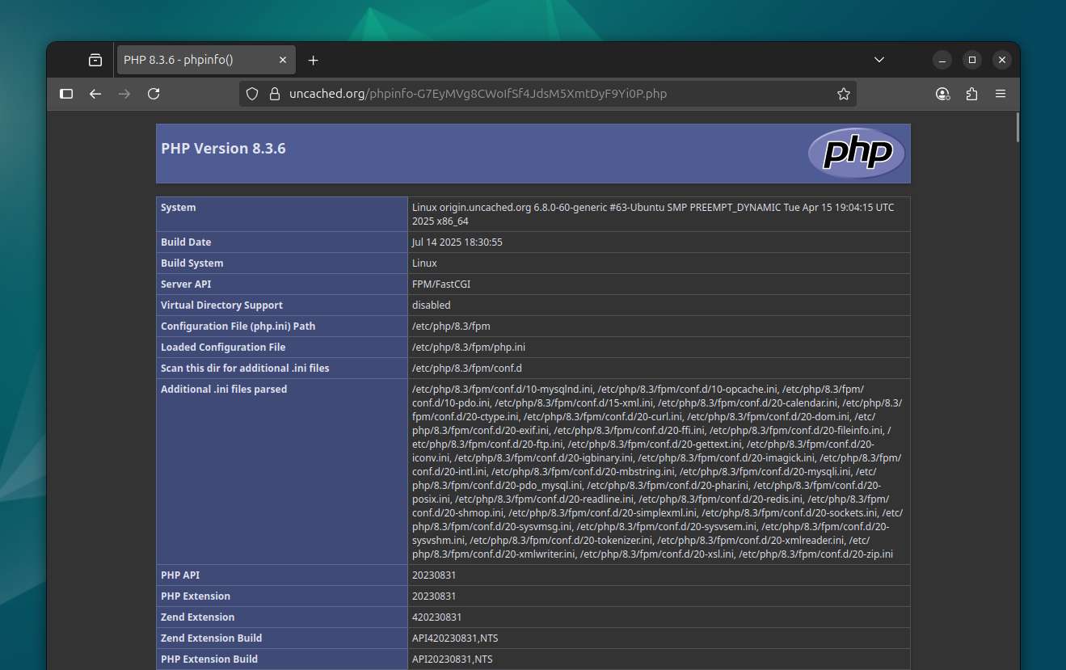The height and width of the screenshot is (670, 1066).
Task: Click the PHP Extension Build label
Action: (x=209, y=659)
